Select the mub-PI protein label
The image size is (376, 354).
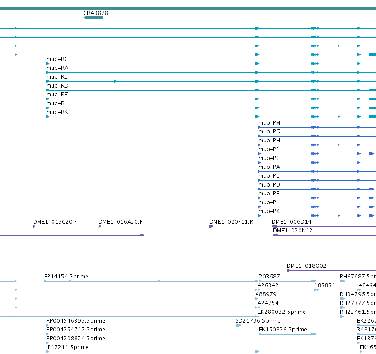coord(268,203)
